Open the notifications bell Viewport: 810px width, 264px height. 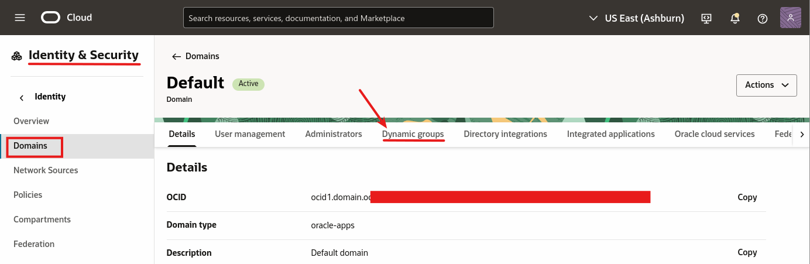coord(735,18)
